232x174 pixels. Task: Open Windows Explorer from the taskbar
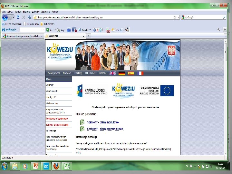pyautogui.click(x=15, y=166)
